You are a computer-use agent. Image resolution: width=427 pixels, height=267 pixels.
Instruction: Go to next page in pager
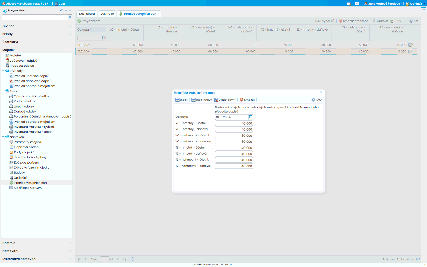point(118,259)
